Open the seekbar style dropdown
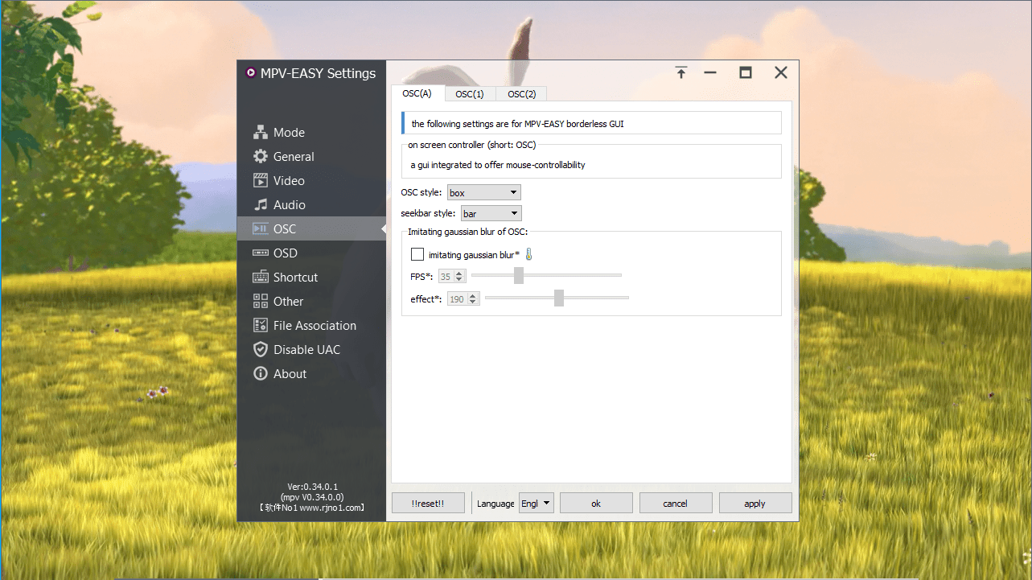Image resolution: width=1032 pixels, height=580 pixels. 491,214
